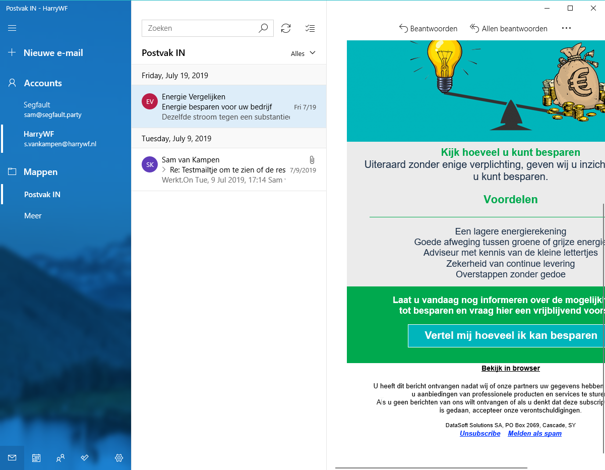
Task: Click the Unsubscribe link in email
Action: click(x=480, y=434)
